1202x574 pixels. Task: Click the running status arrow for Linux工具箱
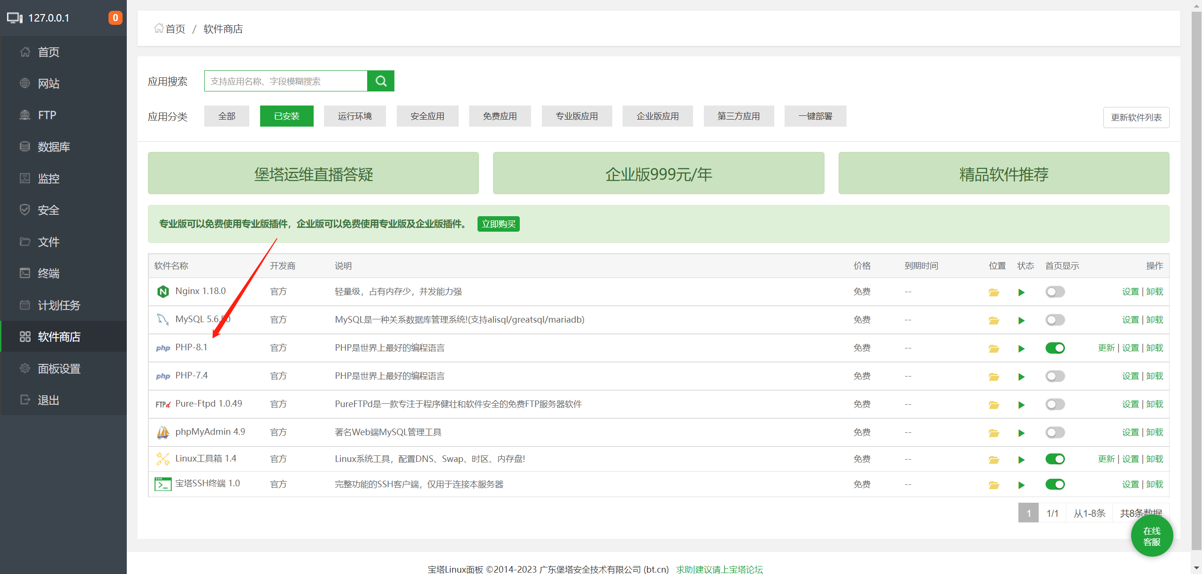coord(1021,460)
